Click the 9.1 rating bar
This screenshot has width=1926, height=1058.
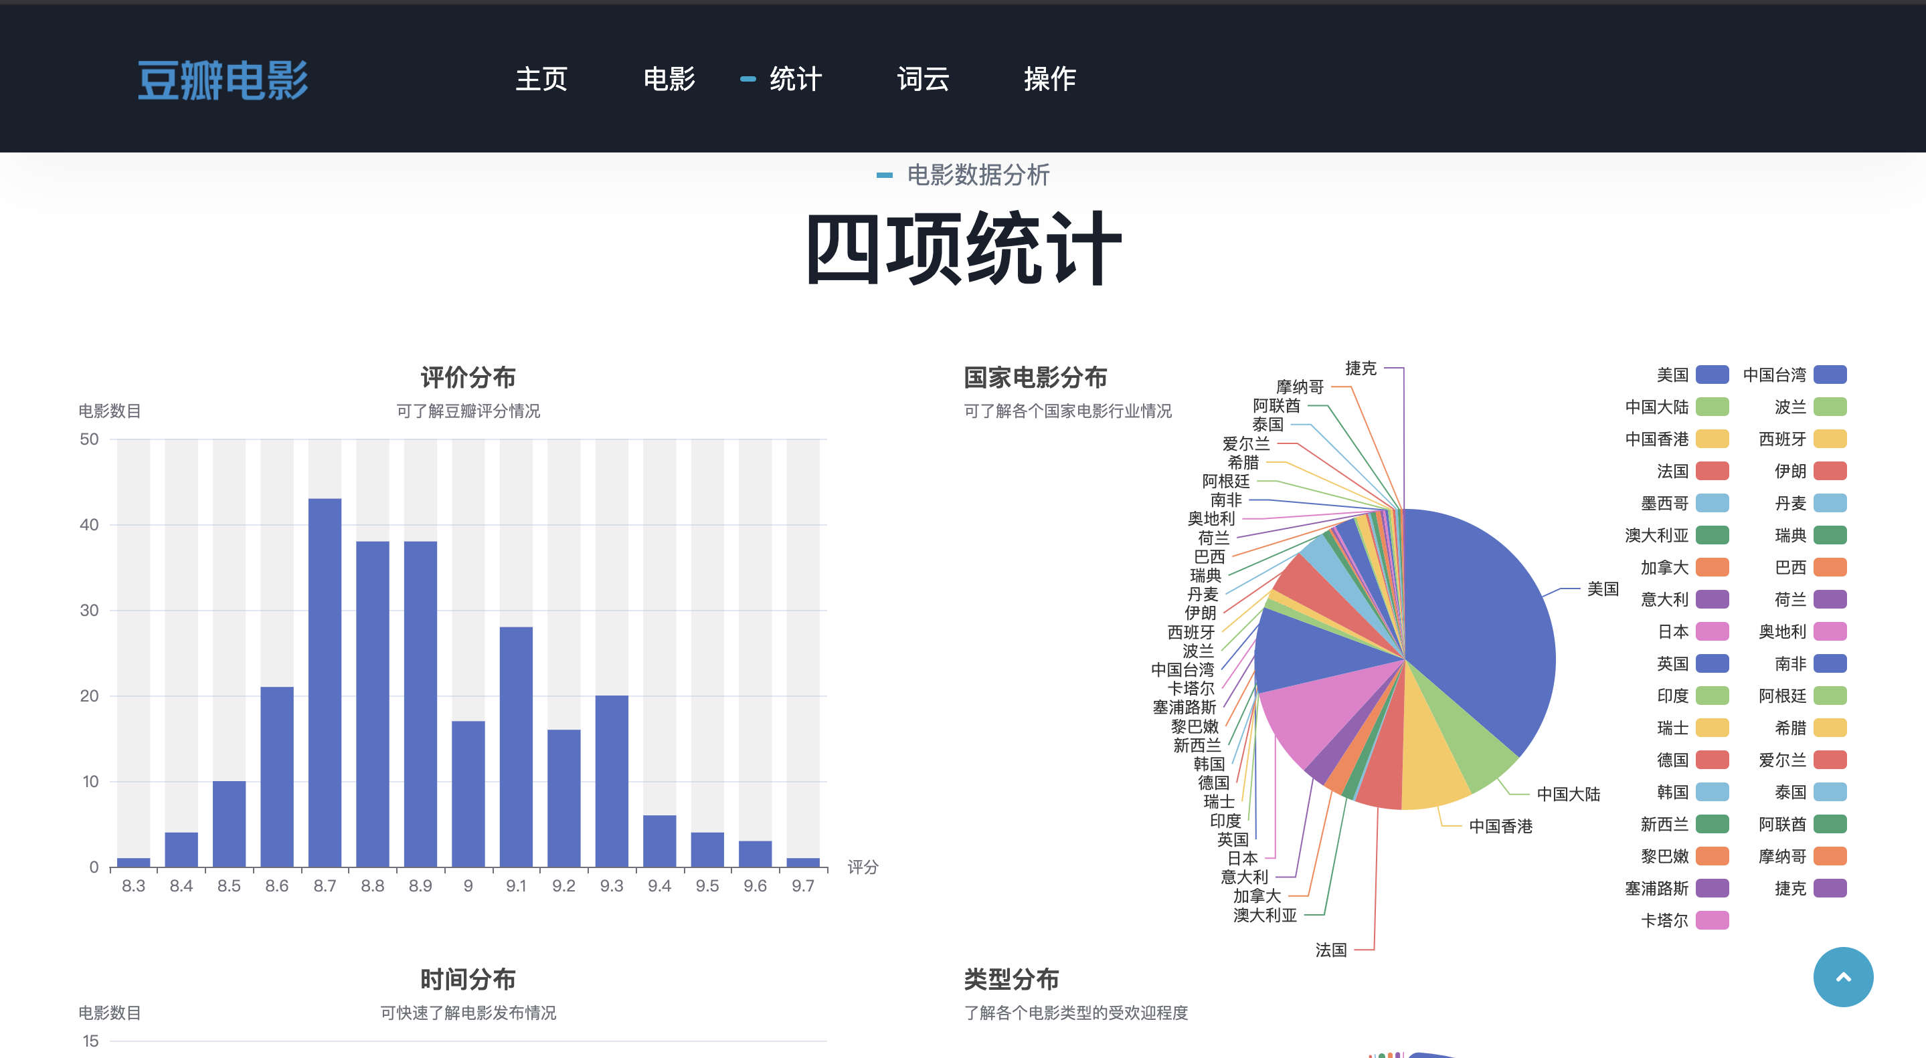pos(516,746)
